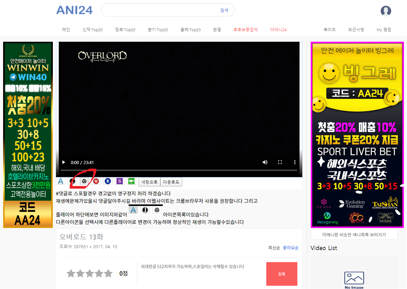Screen dimensions: 407x289
Task: Click the 오버로드 13화 episode title
Action: coord(81,237)
